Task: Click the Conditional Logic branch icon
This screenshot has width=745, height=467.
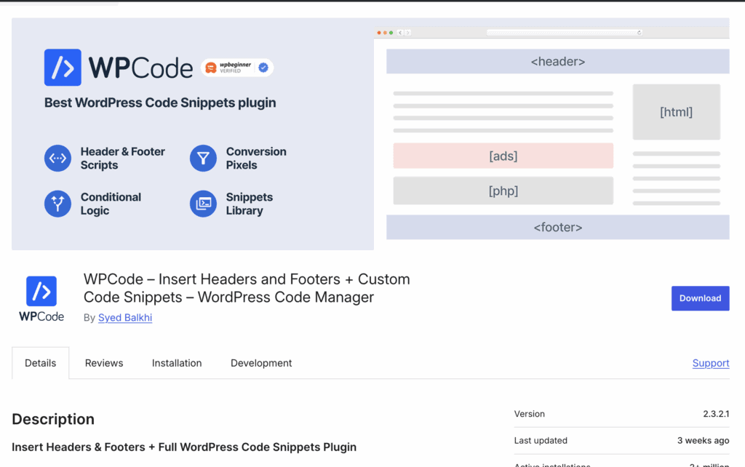Action: click(57, 204)
